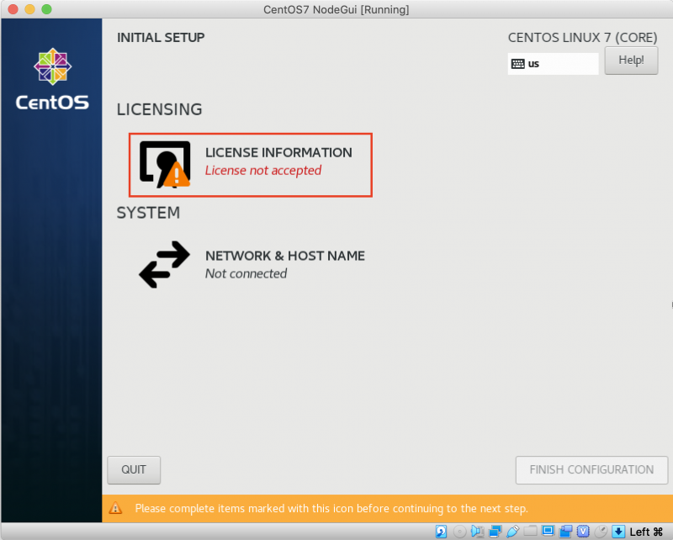Click the QUIT button
673x540 pixels.
[134, 470]
